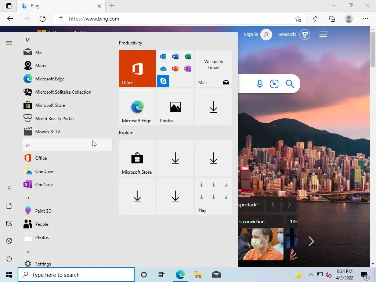The width and height of the screenshot is (376, 282).
Task: Start Microsoft Solitaire Collection
Action: tap(67, 92)
